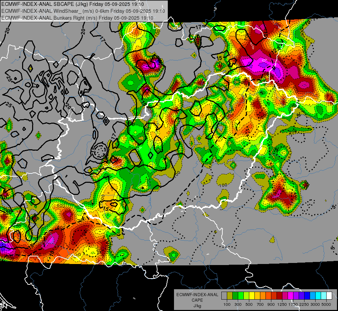The width and height of the screenshot is (338, 311).
Task: Click the ECMWF-INDEX-ANAL legend heading
Action: 197,295
